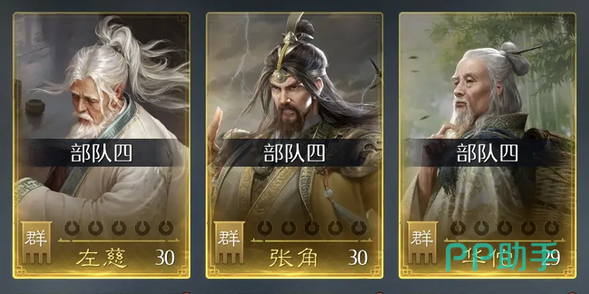Click level number 30 on 张角's card

pyautogui.click(x=358, y=258)
